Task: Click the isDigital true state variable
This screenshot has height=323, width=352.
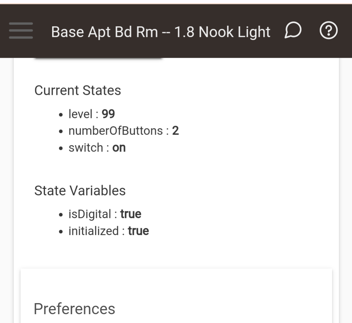Action: pos(105,214)
